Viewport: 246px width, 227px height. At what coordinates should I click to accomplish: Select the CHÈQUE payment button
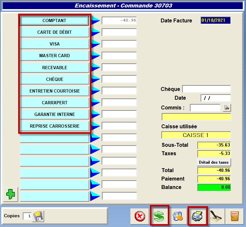55,79
